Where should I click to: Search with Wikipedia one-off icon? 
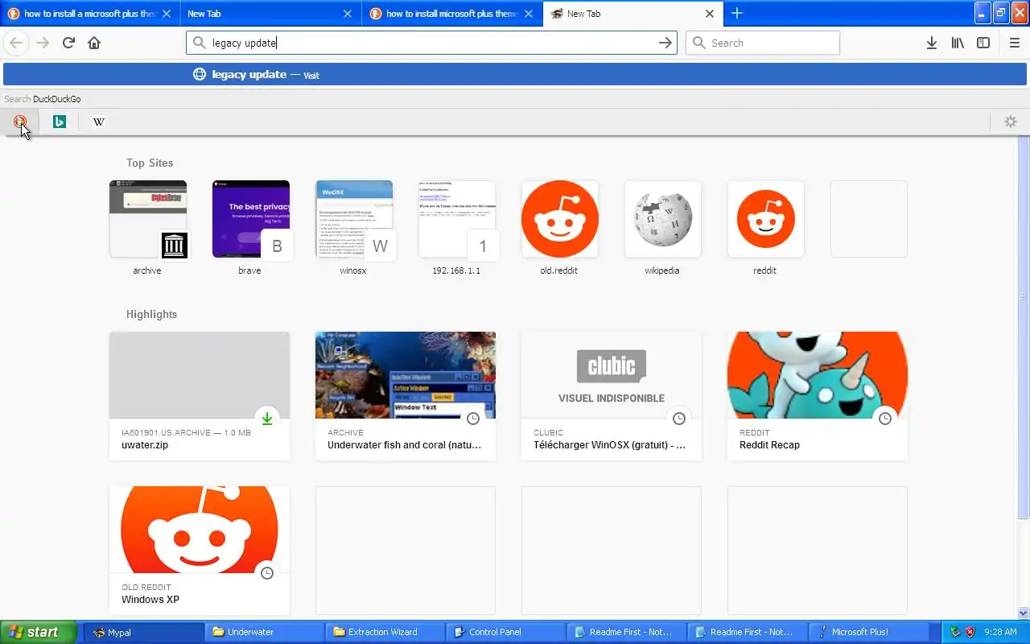98,122
